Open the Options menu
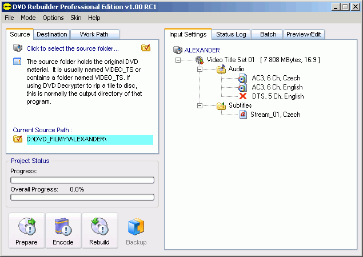 click(53, 18)
